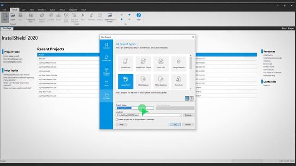Click the Test User Interface icon

74,18
